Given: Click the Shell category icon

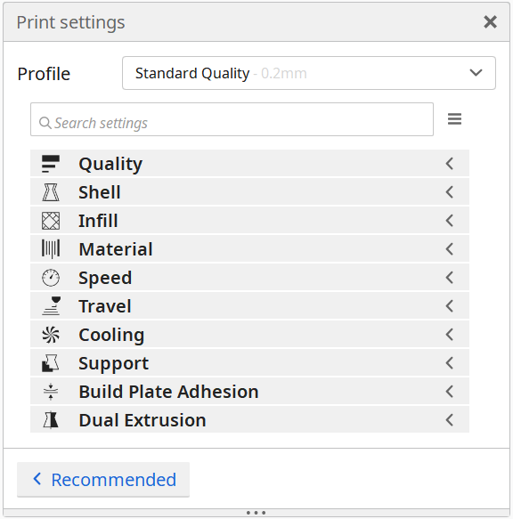Looking at the screenshot, I should point(51,192).
